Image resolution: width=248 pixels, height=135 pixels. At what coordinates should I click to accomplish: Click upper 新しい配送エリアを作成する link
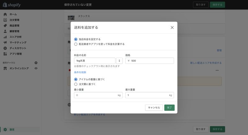tap(206, 63)
